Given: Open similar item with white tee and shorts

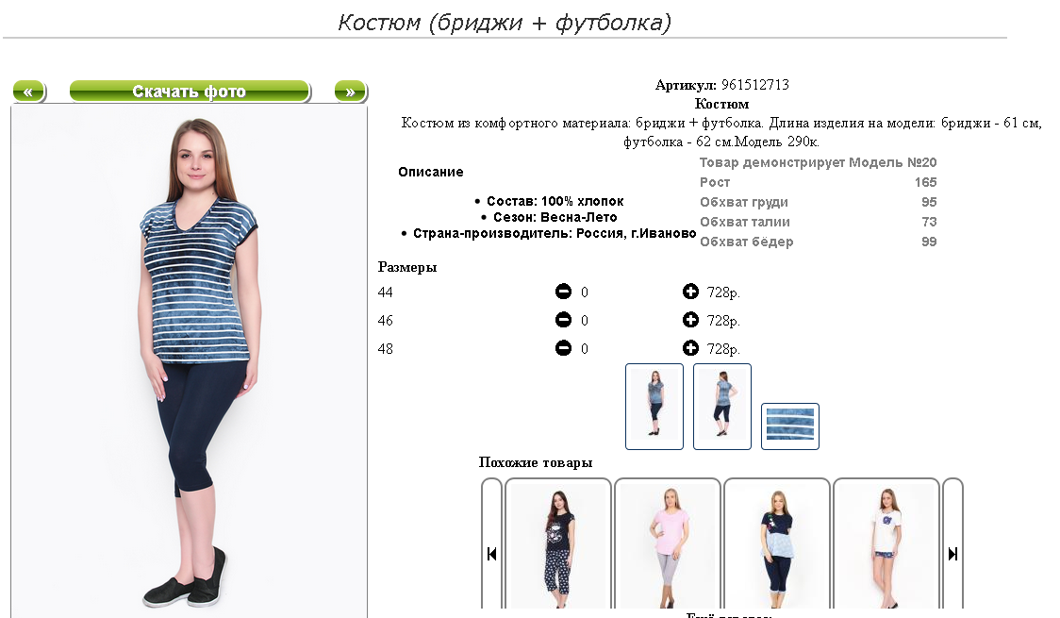Looking at the screenshot, I should [886, 544].
